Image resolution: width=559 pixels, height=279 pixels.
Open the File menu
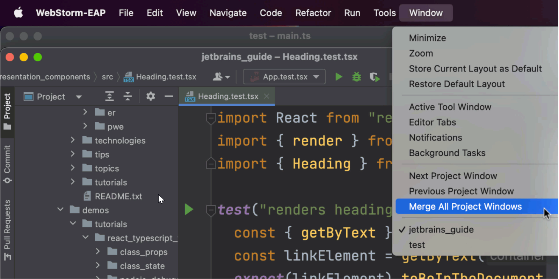coord(126,13)
